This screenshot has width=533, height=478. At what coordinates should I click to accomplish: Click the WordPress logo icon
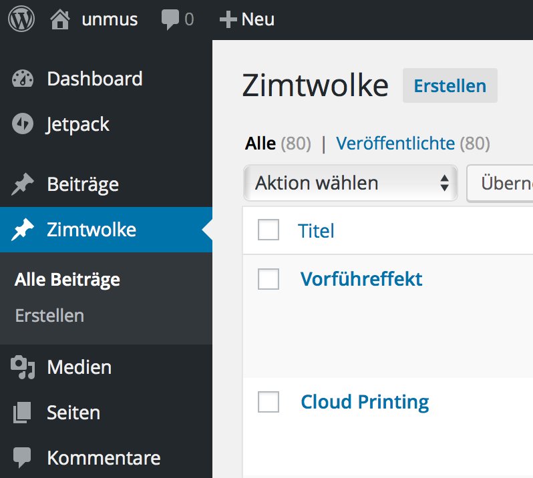tap(21, 19)
